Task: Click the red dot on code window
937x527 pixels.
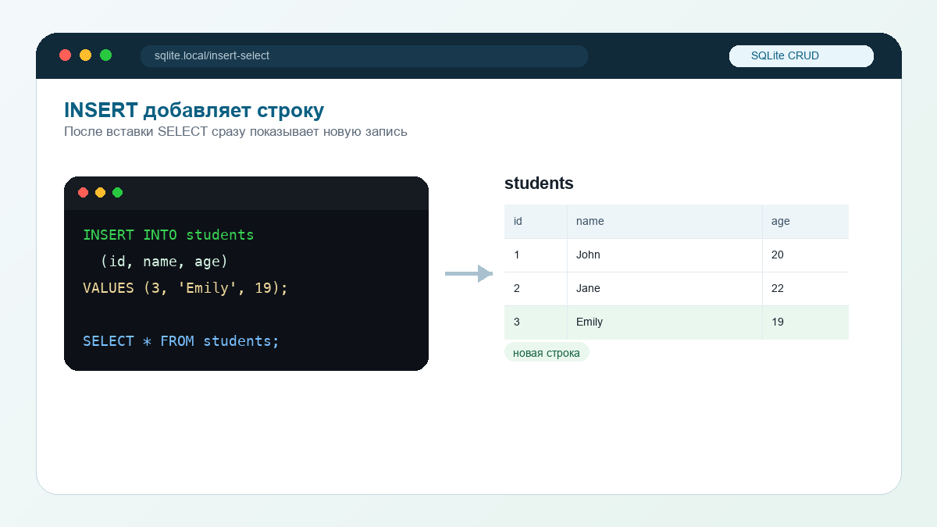Action: click(x=84, y=193)
